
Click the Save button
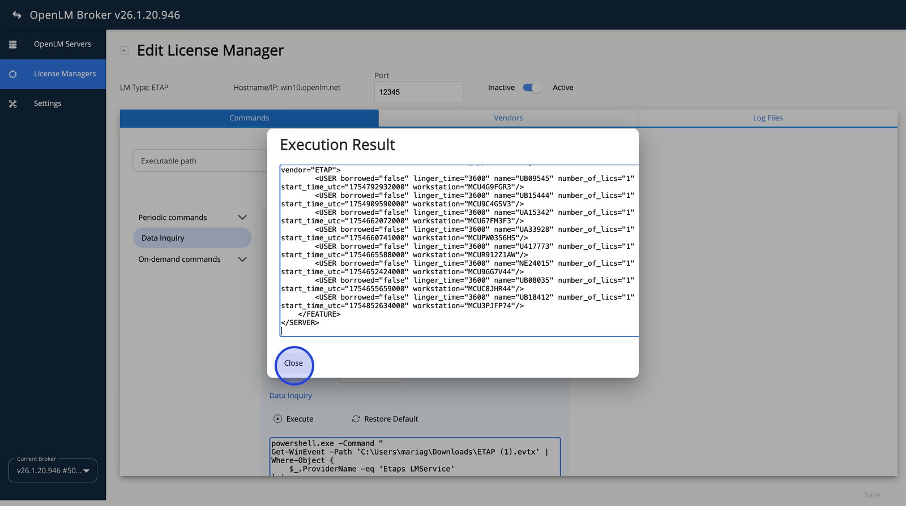point(872,495)
